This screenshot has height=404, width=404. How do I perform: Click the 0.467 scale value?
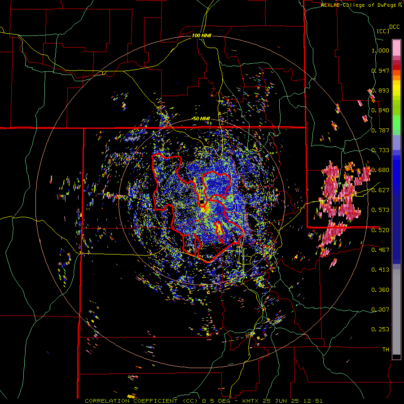click(x=380, y=250)
